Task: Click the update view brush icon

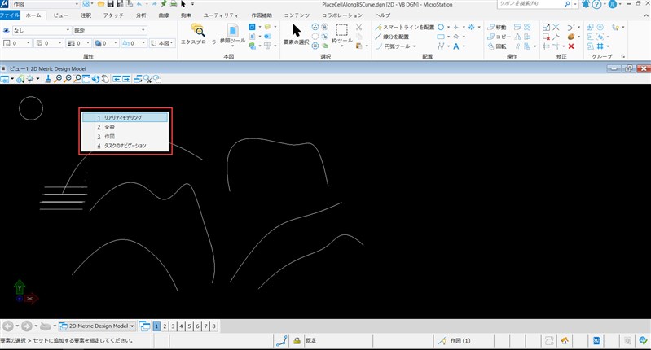Action: click(48, 79)
